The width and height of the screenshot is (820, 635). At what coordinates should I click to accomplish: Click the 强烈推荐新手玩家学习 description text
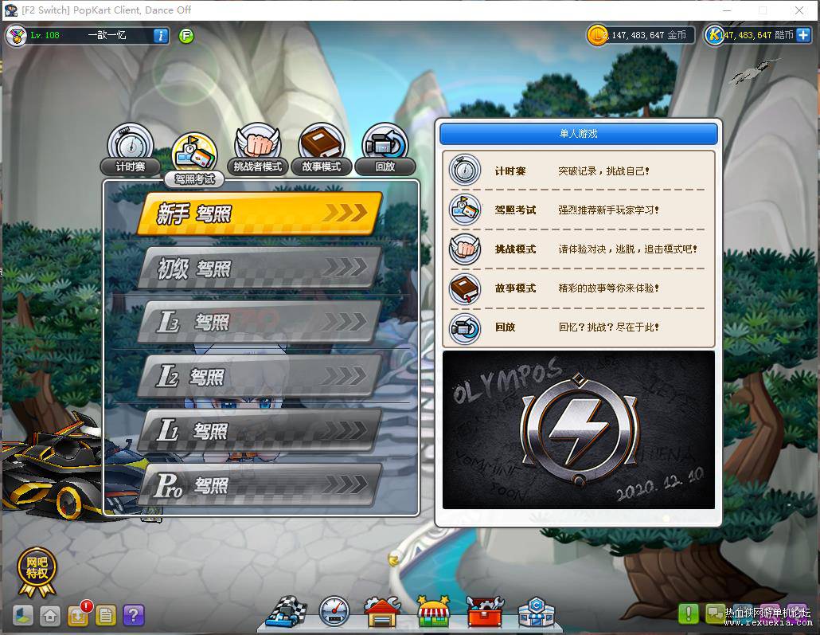coord(609,210)
